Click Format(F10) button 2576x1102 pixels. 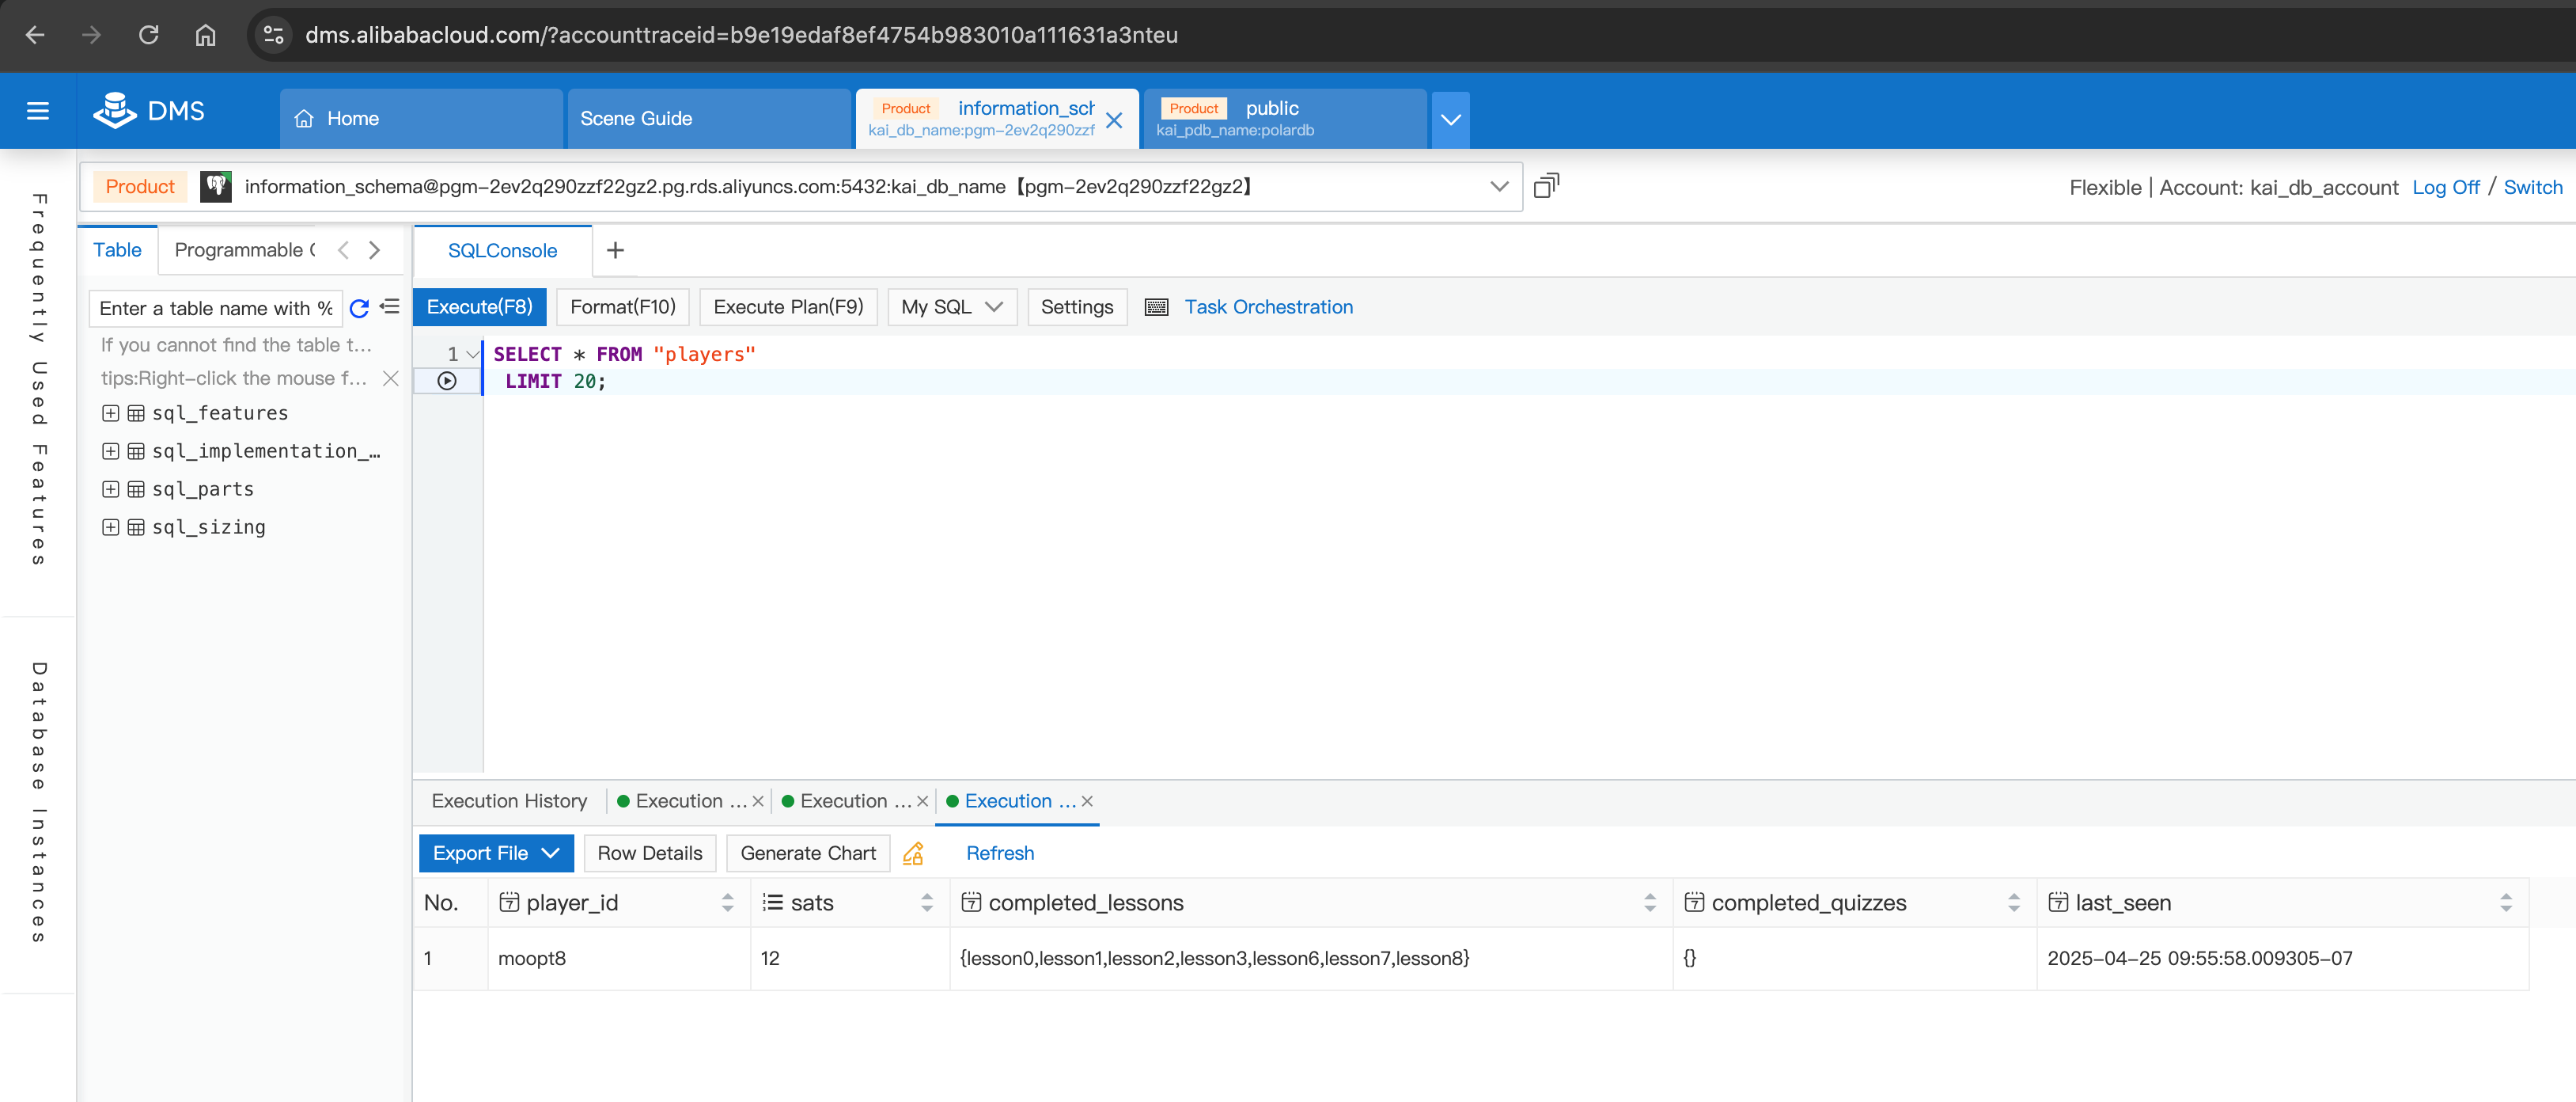(623, 307)
